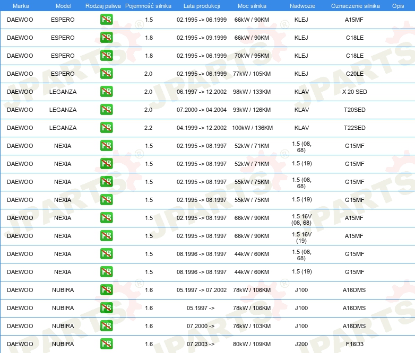
Task: Select the engine code C20LE
Action: pos(355,74)
